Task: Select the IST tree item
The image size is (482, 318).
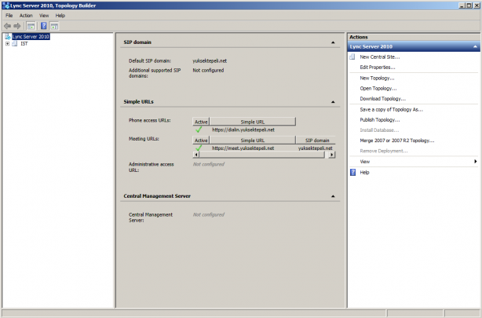Action: click(24, 44)
